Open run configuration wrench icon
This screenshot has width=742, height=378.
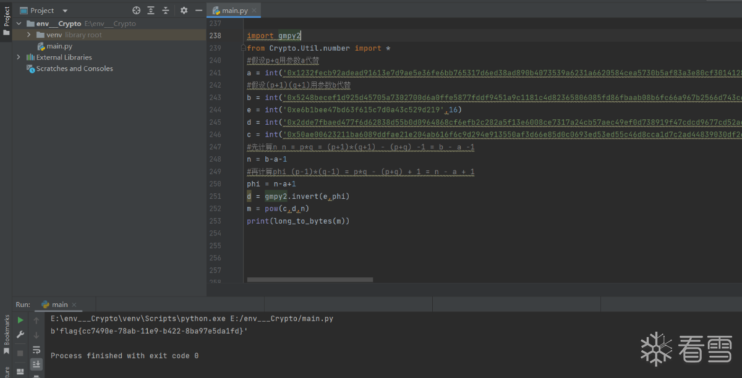(20, 335)
